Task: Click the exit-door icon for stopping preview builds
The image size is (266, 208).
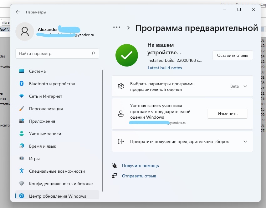Action: coord(121,141)
